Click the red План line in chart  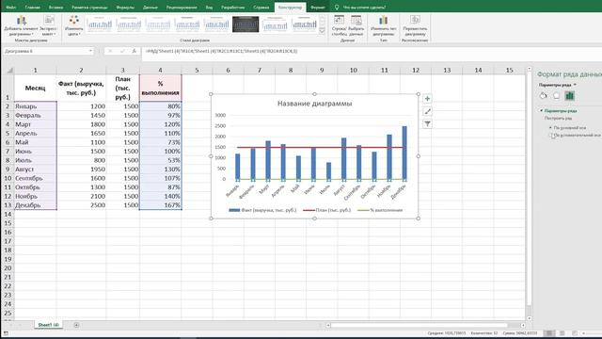point(321,147)
